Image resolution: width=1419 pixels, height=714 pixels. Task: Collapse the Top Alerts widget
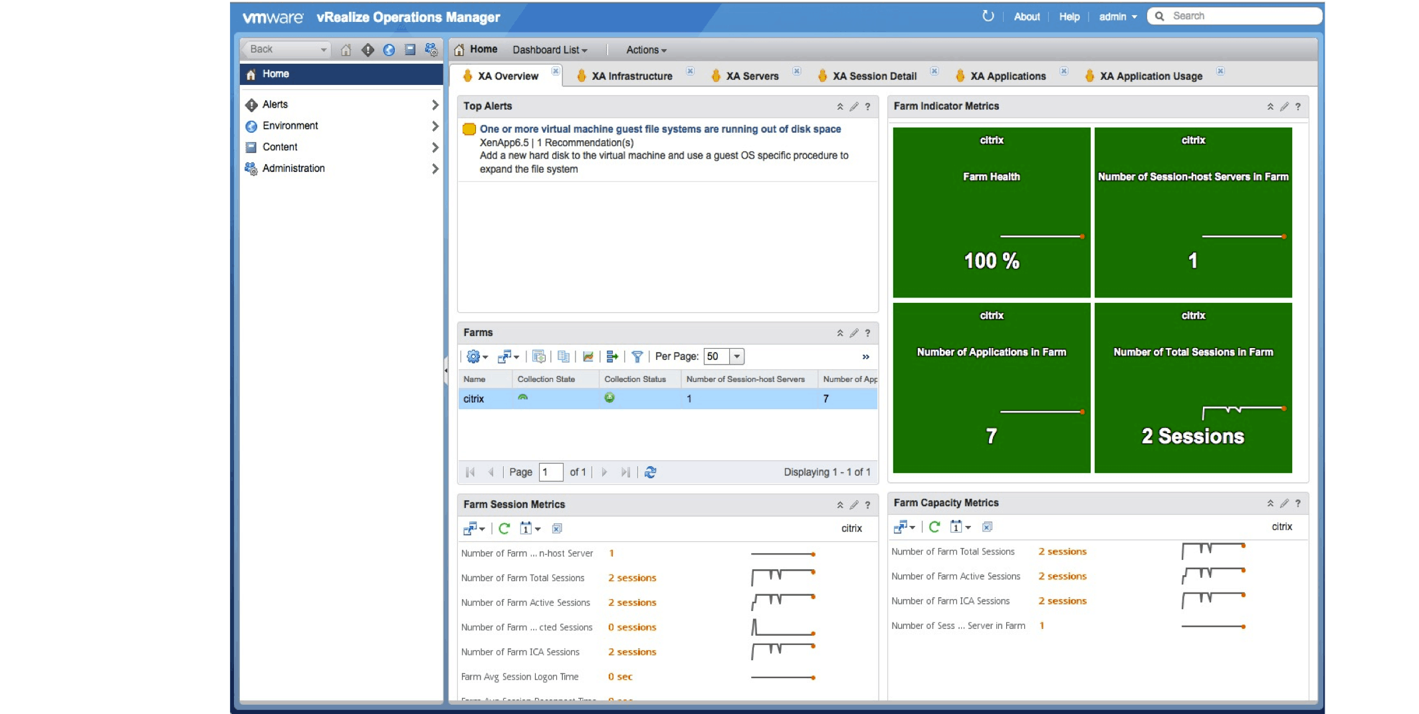click(x=840, y=106)
